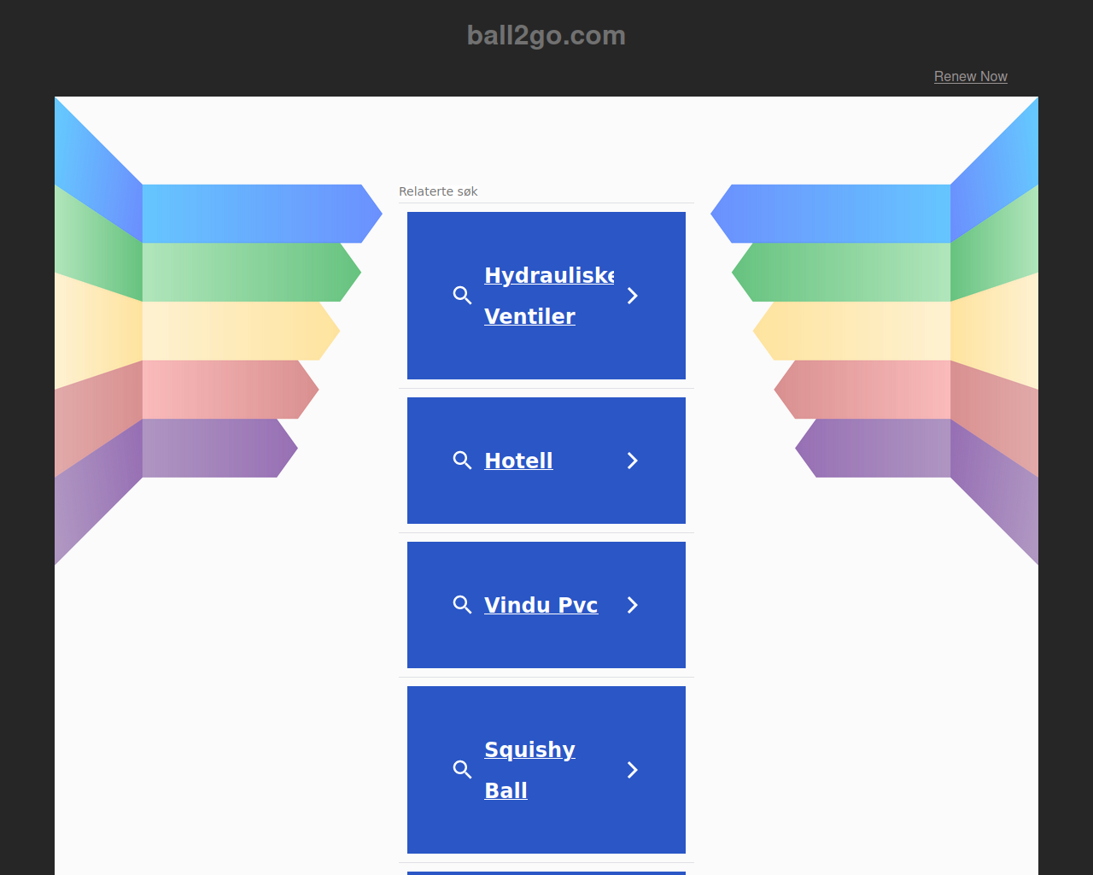Open the Hotell related search link
1093x875 pixels.
[x=518, y=461]
